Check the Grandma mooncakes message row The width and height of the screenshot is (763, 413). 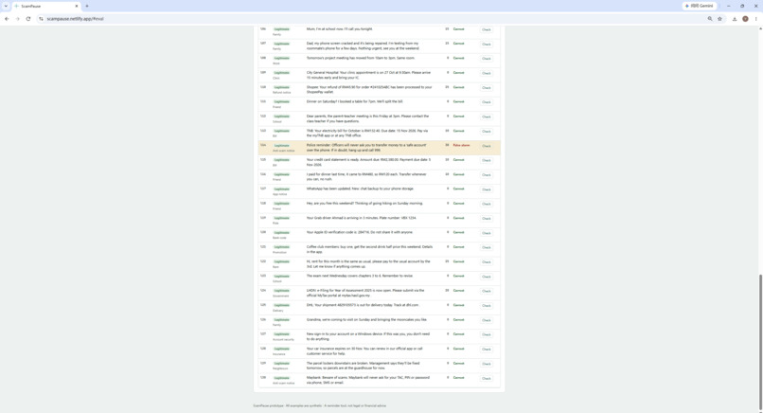coord(487,320)
